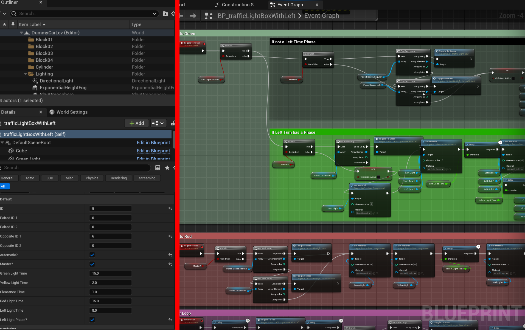The width and height of the screenshot is (525, 330).
Task: Click the favorites star beside Details search
Action: [x=167, y=168]
